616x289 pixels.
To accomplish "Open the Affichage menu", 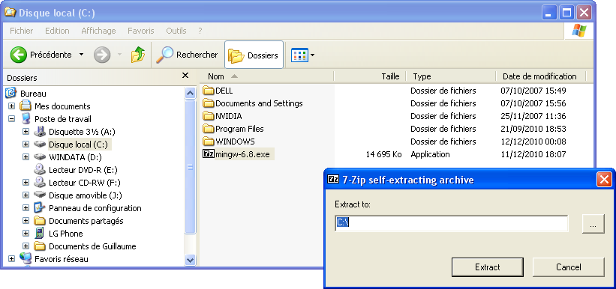I will (x=98, y=31).
